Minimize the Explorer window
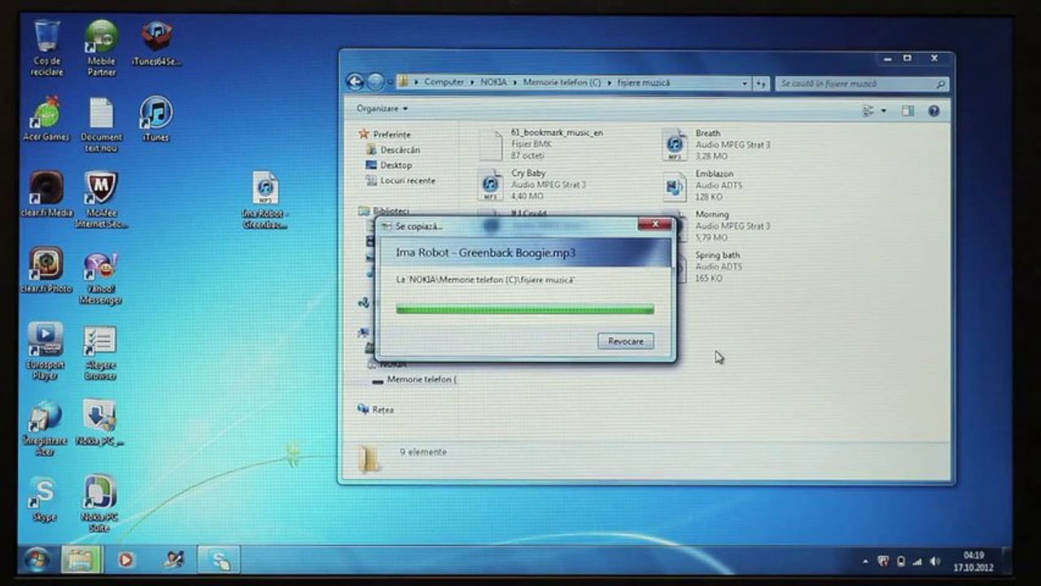1041x586 pixels. pyautogui.click(x=888, y=59)
